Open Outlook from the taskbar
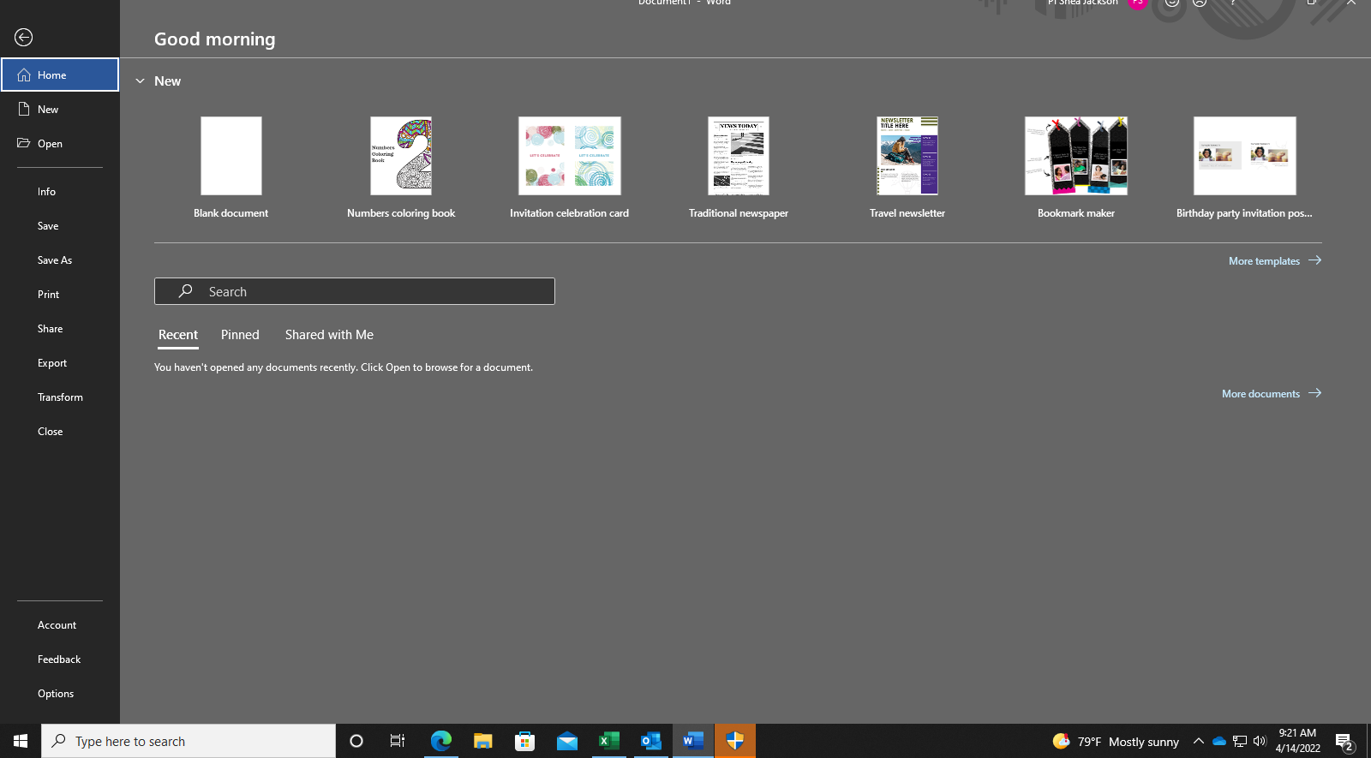The height and width of the screenshot is (758, 1371). (650, 741)
